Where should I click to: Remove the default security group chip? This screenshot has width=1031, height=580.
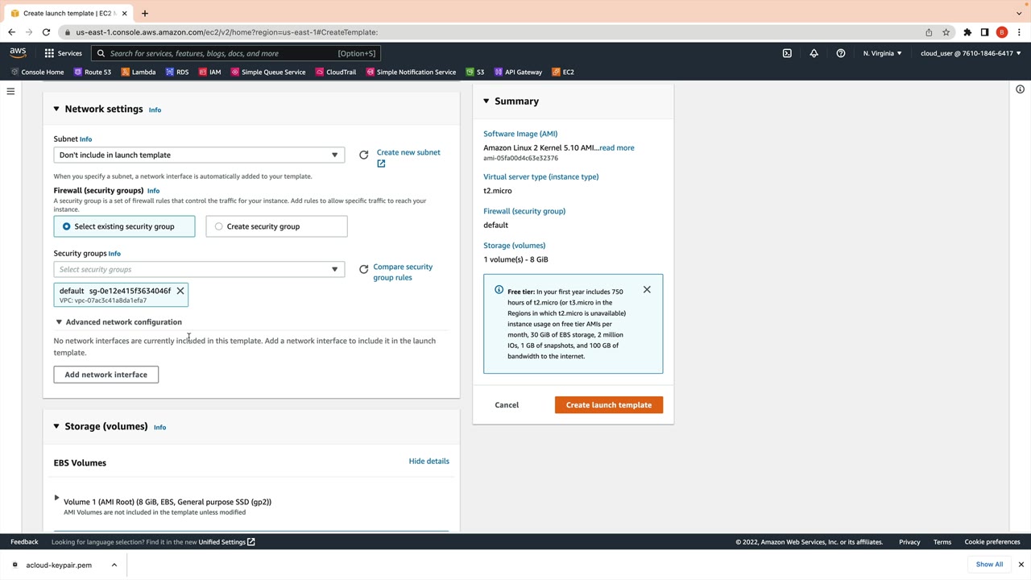[180, 291]
